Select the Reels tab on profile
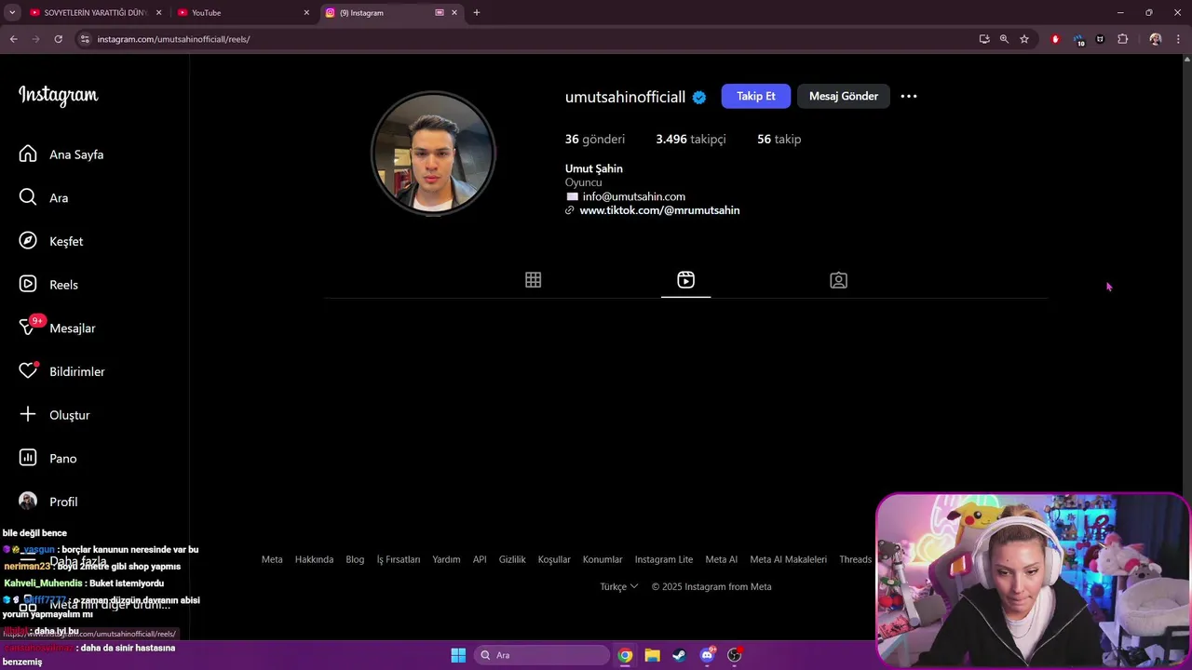This screenshot has height=670, width=1192. (685, 280)
